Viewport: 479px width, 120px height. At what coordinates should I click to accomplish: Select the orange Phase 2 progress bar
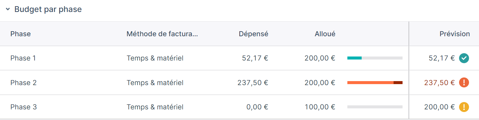pos(375,82)
